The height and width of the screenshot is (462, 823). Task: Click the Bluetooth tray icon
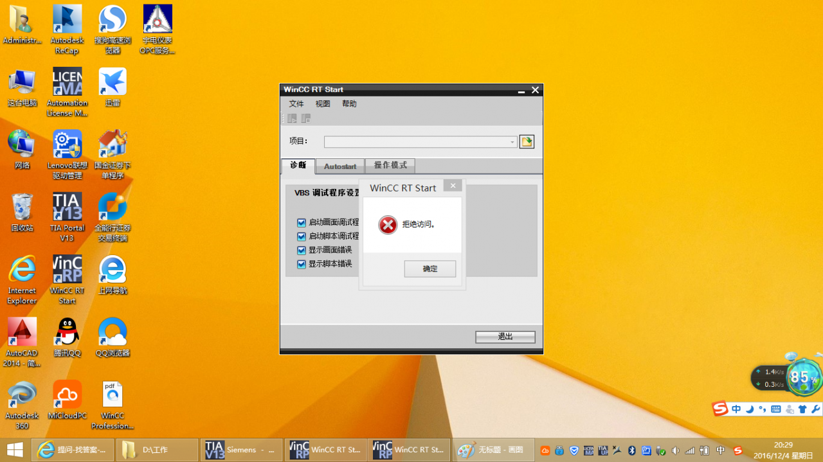[632, 450]
